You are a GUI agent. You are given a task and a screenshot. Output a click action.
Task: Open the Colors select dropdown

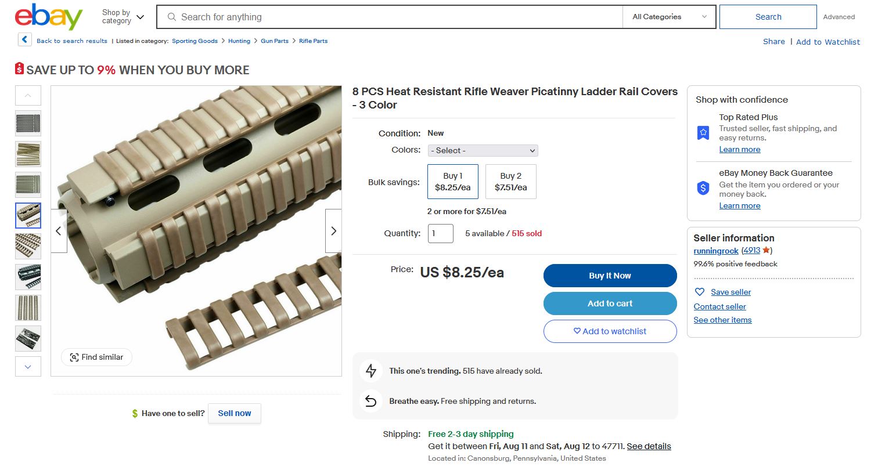click(483, 150)
